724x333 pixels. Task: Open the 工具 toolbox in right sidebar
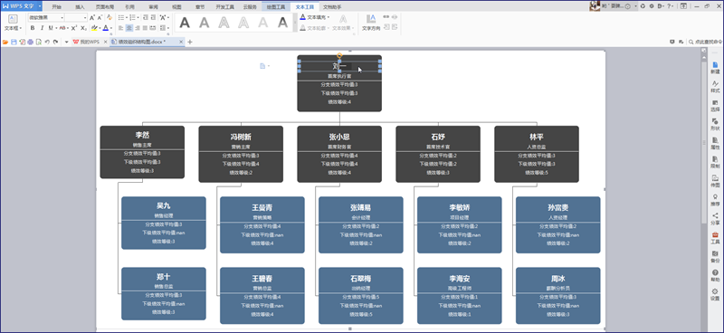point(715,238)
